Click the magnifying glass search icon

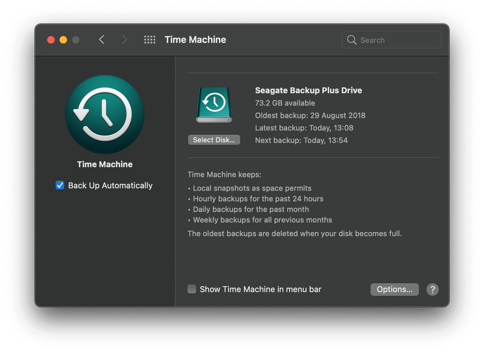[x=352, y=40]
